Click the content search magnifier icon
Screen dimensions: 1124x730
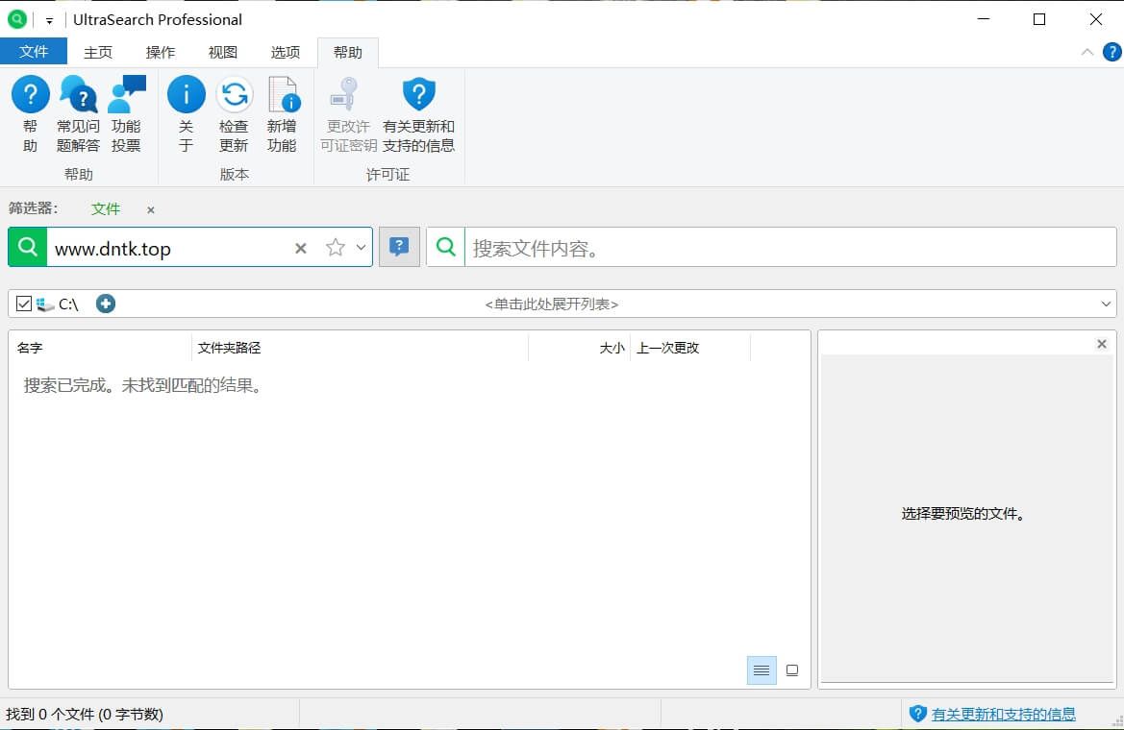[x=446, y=247]
